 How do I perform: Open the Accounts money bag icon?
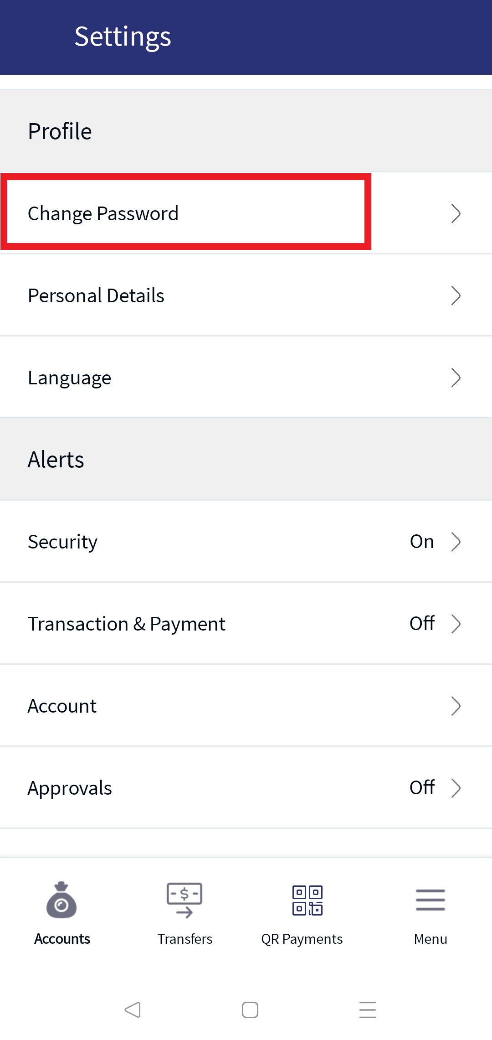61,900
